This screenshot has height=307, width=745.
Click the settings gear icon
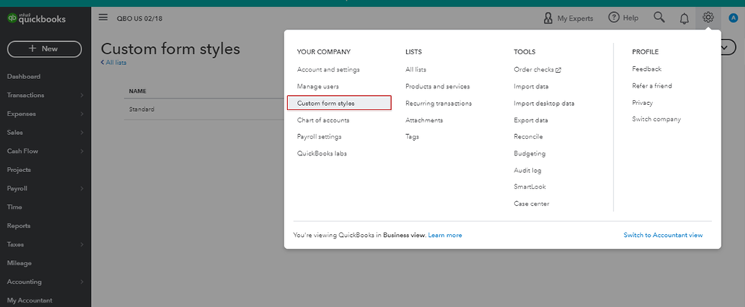coord(708,18)
